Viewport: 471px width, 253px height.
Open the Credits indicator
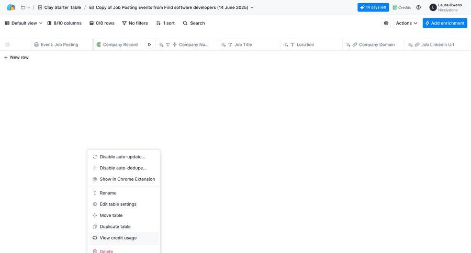pos(401,7)
